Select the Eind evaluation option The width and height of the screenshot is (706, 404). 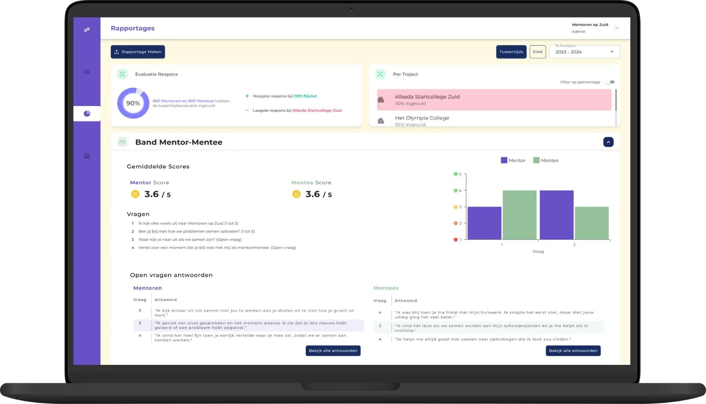coord(538,52)
